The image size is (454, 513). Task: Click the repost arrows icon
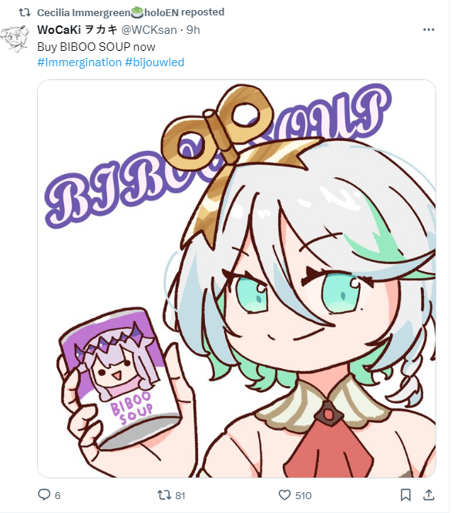[163, 495]
